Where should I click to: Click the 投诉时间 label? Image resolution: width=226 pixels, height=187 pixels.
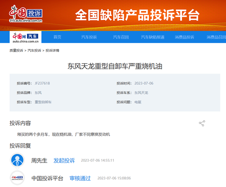[x=124, y=84]
